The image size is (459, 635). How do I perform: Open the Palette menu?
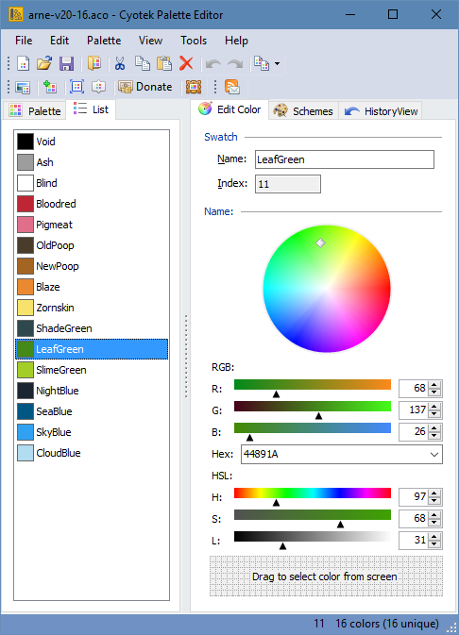[x=104, y=41]
